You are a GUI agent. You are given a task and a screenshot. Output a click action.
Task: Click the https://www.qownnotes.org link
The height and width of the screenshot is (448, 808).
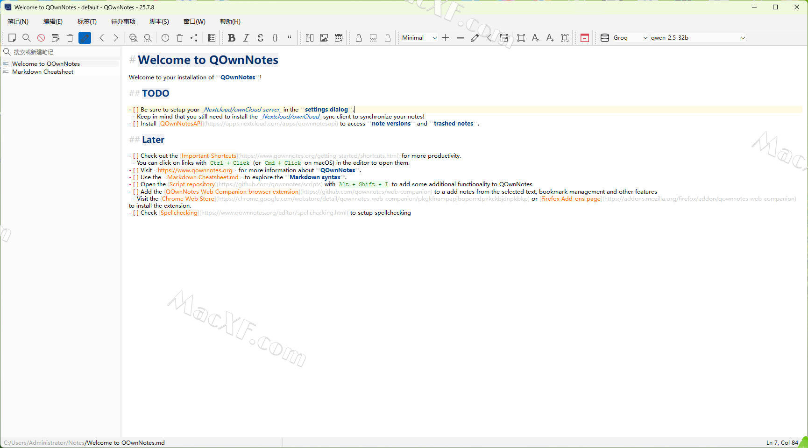pyautogui.click(x=195, y=170)
